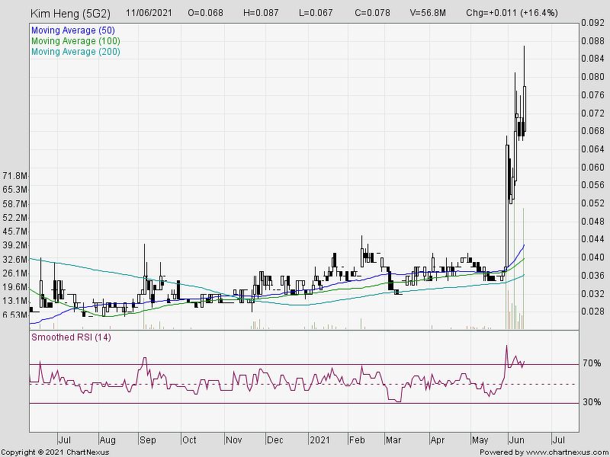Click 'Moving Average (50)' legend label
This screenshot has height=457, width=610.
(x=72, y=30)
